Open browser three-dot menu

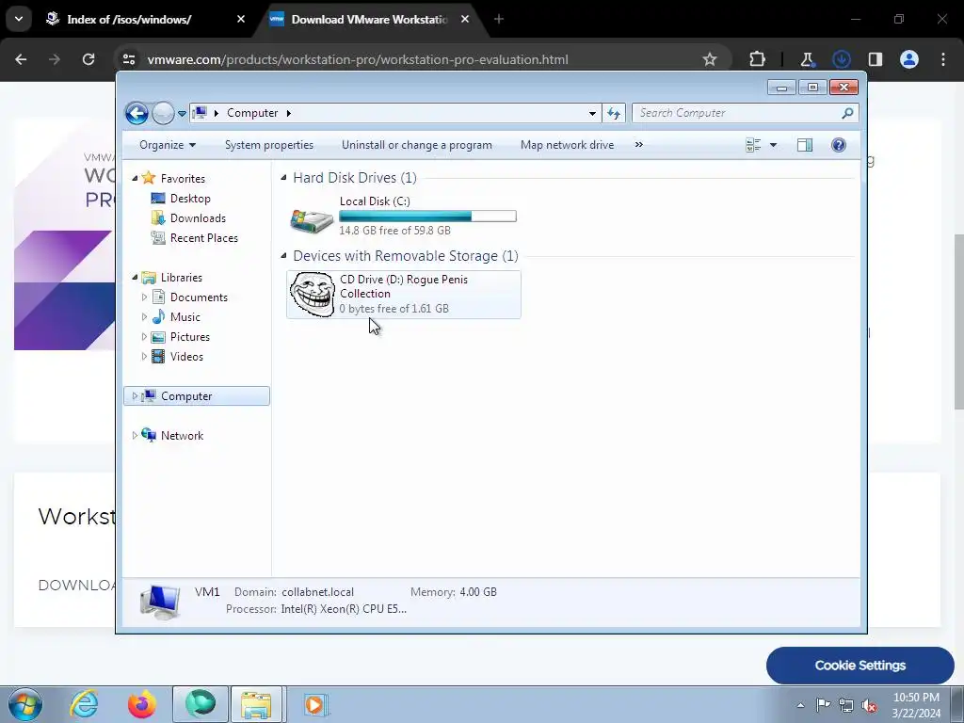point(943,59)
